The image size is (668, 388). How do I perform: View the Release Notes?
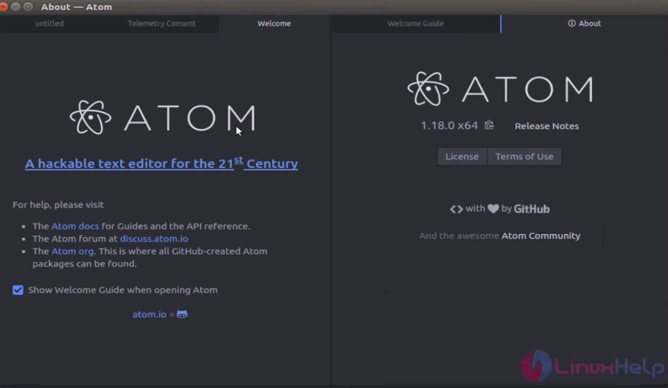[547, 126]
